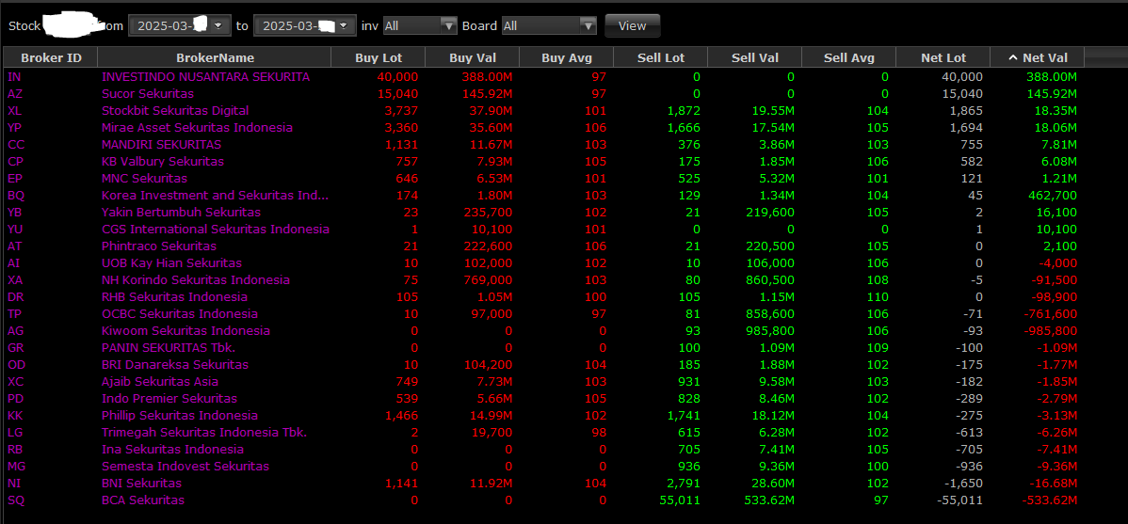The width and height of the screenshot is (1128, 524).
Task: Click Net Val cell -533.62M
Action: [x=1050, y=500]
